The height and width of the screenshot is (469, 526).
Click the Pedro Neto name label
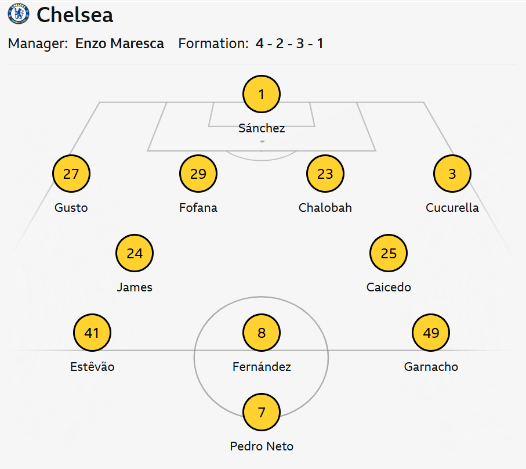pyautogui.click(x=262, y=446)
